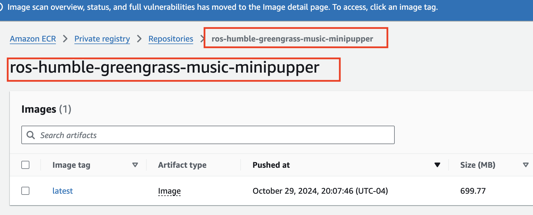The width and height of the screenshot is (533, 215).
Task: Navigate to the Repositories breadcrumb link
Action: (x=171, y=39)
